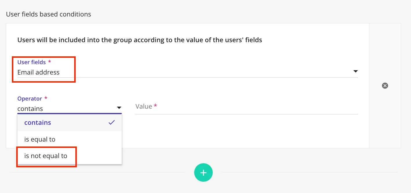Choose the "is equal to" operator option
The image size is (411, 193).
tap(40, 139)
